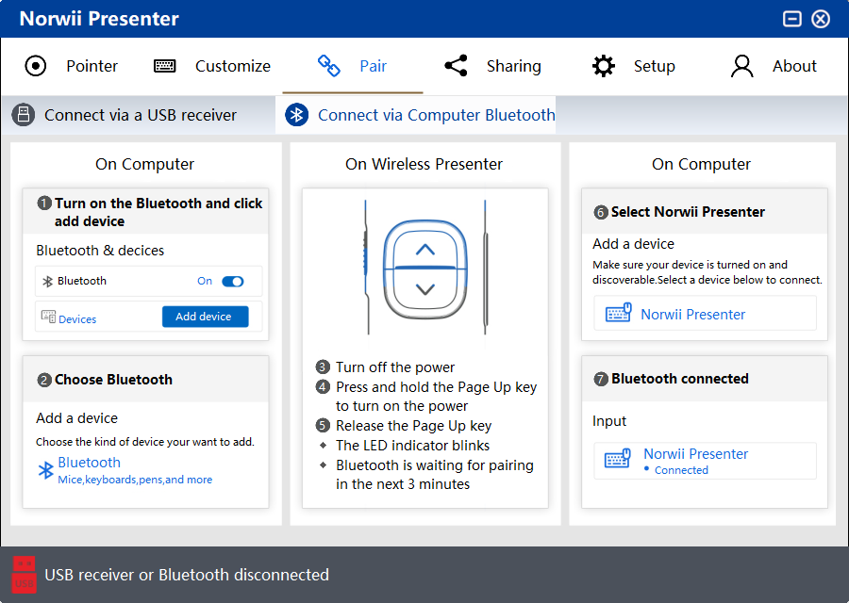Click "Select Norwii Presenter" step heading
The height and width of the screenshot is (603, 849).
689,211
